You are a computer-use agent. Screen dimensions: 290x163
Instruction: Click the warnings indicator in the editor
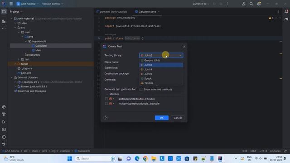pos(271,18)
